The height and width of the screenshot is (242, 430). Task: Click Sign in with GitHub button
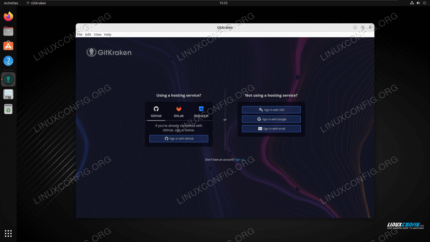point(179,138)
